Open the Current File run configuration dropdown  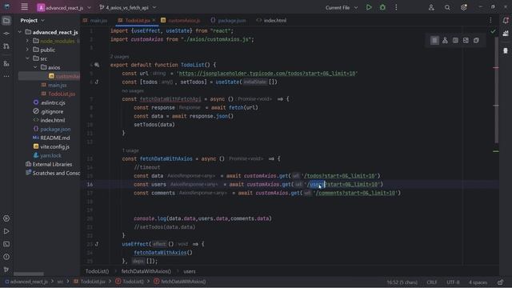[342, 7]
